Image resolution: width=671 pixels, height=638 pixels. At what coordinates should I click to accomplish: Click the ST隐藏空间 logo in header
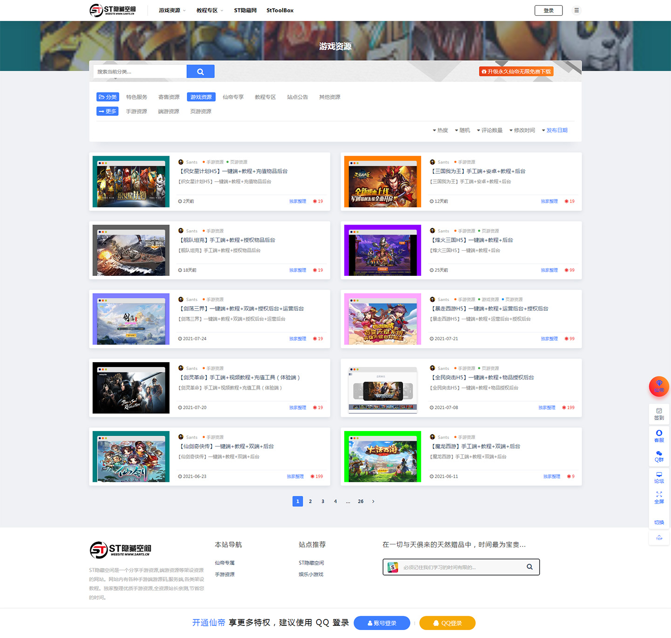(113, 10)
